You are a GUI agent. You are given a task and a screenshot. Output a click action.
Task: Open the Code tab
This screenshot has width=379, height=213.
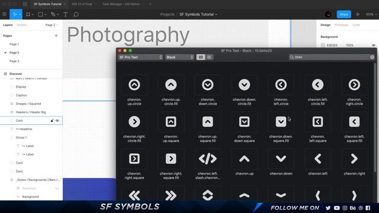pyautogui.click(x=356, y=25)
